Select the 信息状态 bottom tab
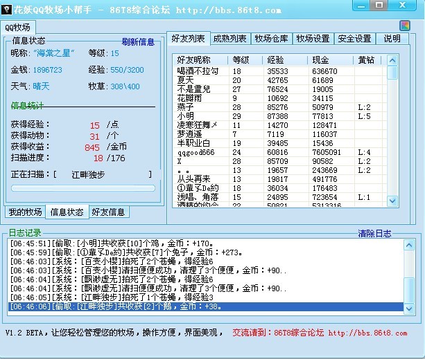 (x=67, y=212)
